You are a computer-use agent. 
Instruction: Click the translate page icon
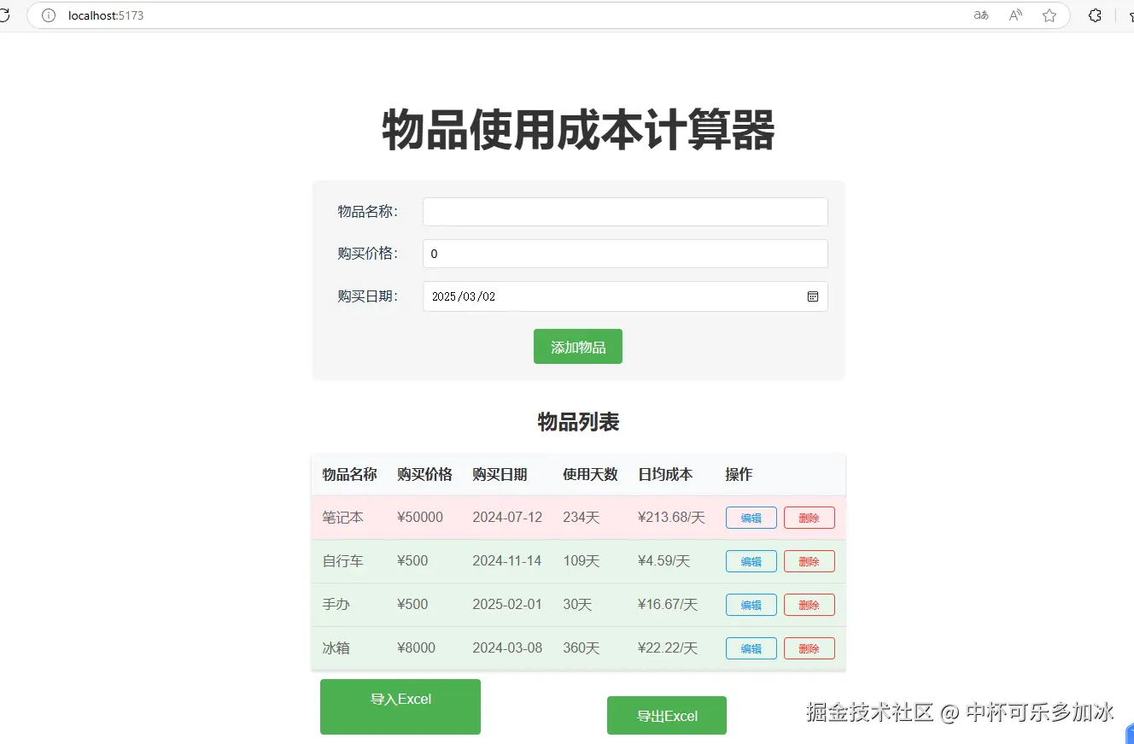tap(981, 15)
